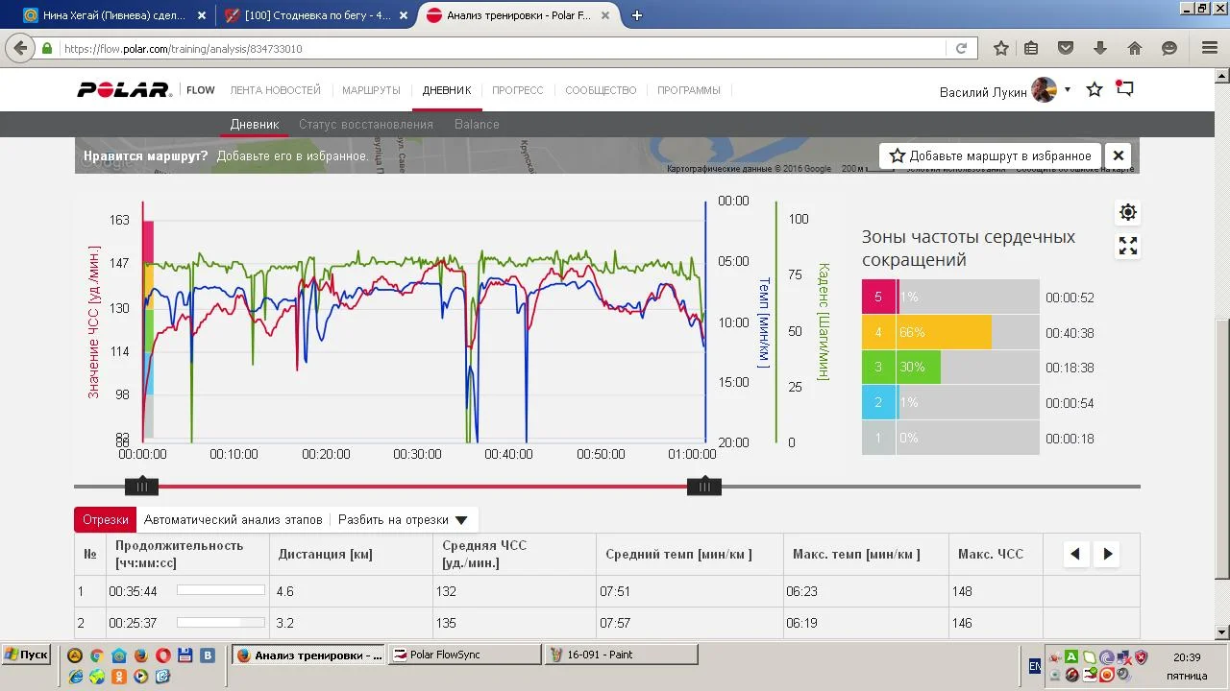Click the chart settings gear icon

[x=1128, y=212]
